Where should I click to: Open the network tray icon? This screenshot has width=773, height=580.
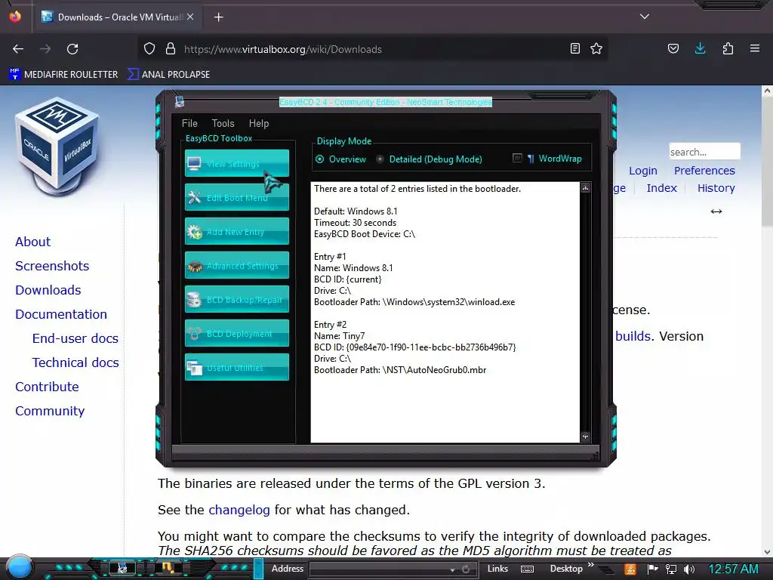coord(671,569)
